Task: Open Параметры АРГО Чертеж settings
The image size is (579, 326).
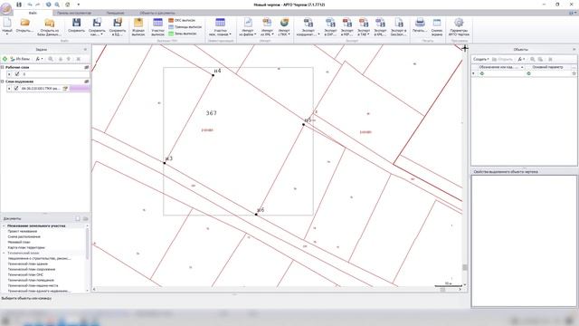Action: tap(459, 27)
